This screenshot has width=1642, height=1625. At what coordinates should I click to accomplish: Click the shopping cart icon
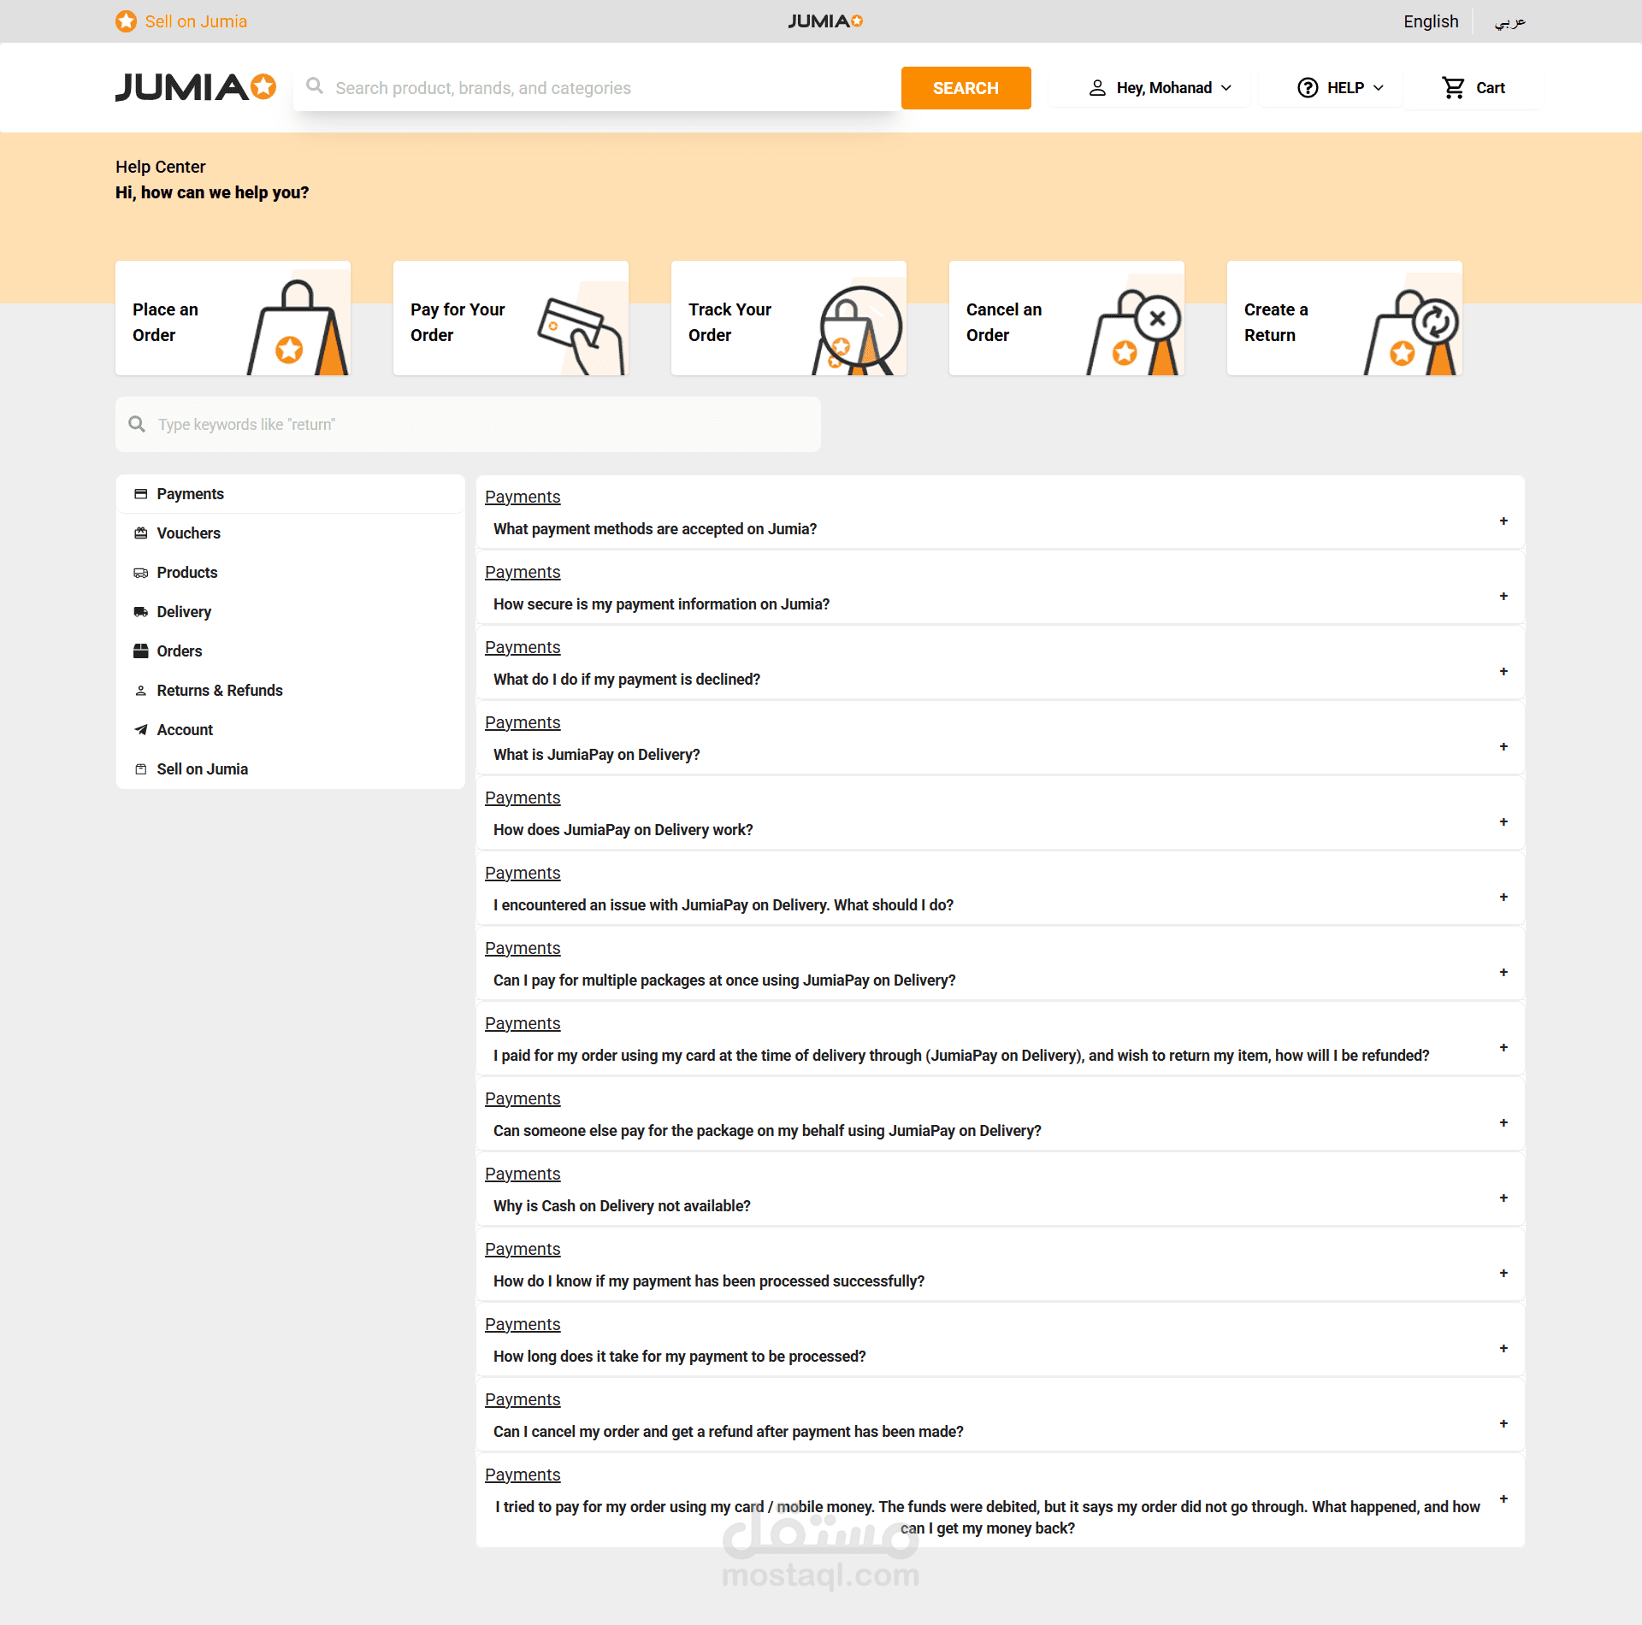click(1453, 87)
